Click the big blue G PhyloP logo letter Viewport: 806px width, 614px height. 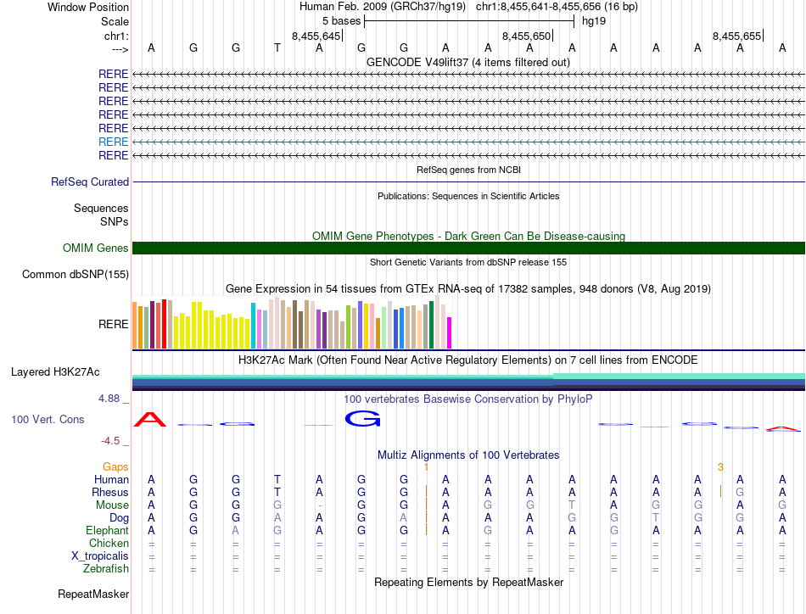tap(362, 419)
